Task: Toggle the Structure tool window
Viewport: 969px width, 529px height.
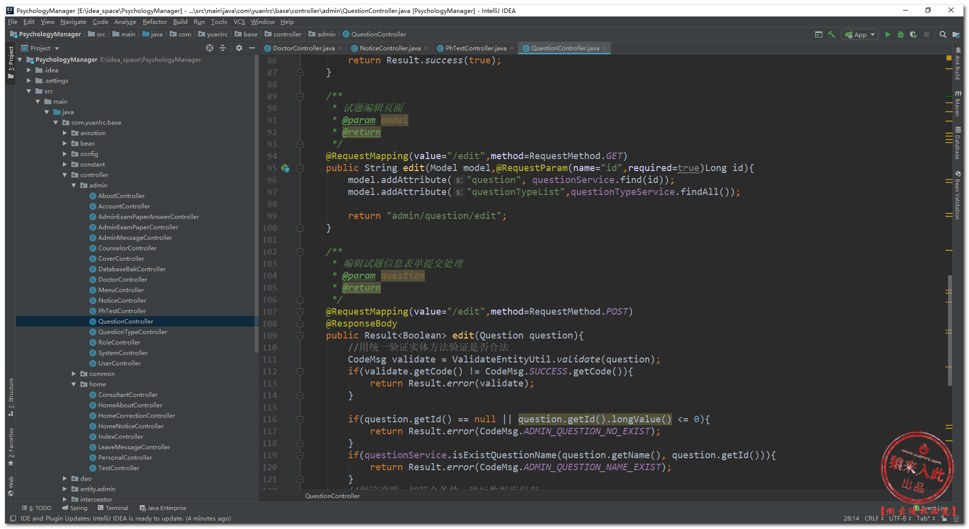Action: (11, 397)
